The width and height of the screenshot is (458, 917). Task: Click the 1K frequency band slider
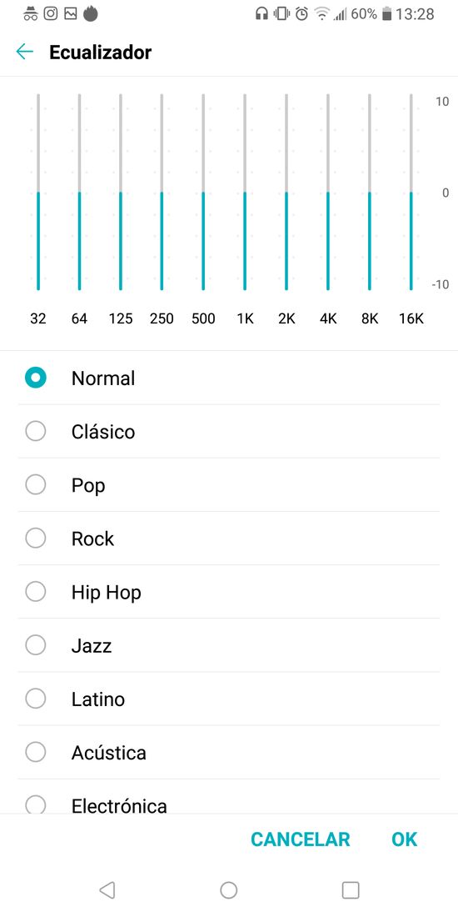tap(245, 192)
